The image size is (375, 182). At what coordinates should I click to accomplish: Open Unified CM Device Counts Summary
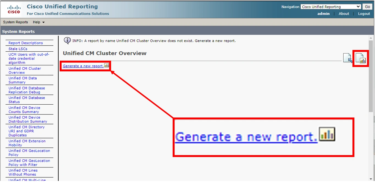click(x=24, y=110)
